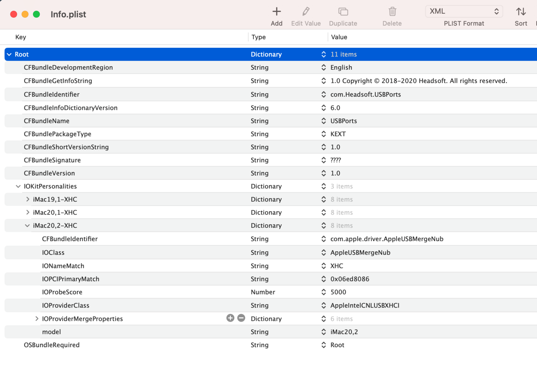
Task: Click the Duplicate toolbar icon
Action: pyautogui.click(x=343, y=12)
